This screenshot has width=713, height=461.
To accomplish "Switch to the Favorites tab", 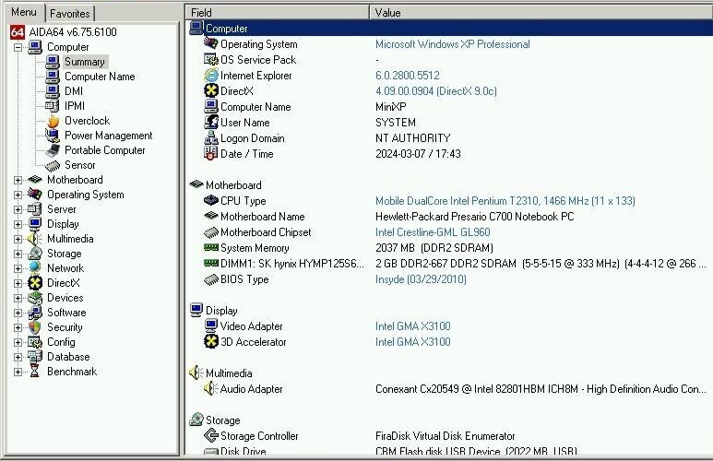I will point(69,14).
